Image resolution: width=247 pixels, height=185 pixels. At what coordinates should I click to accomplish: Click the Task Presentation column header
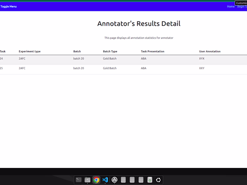[152, 51]
